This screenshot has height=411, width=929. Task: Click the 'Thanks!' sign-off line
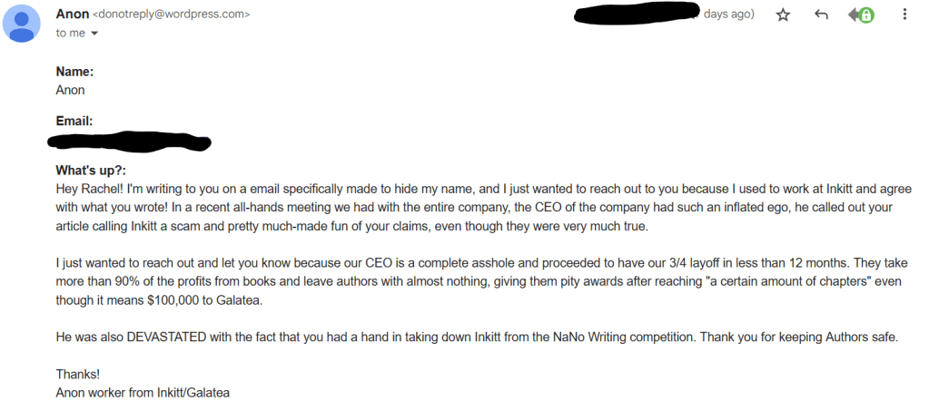[x=76, y=375]
